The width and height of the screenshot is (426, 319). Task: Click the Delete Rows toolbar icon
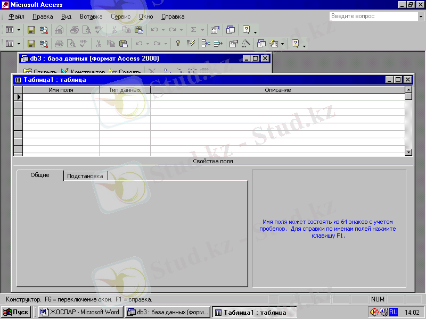[217, 44]
